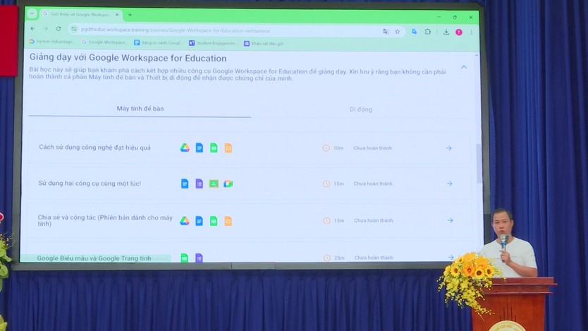Open the tab search dropdown arrow
Image resolution: width=588 pixels, height=331 pixels.
(32, 13)
